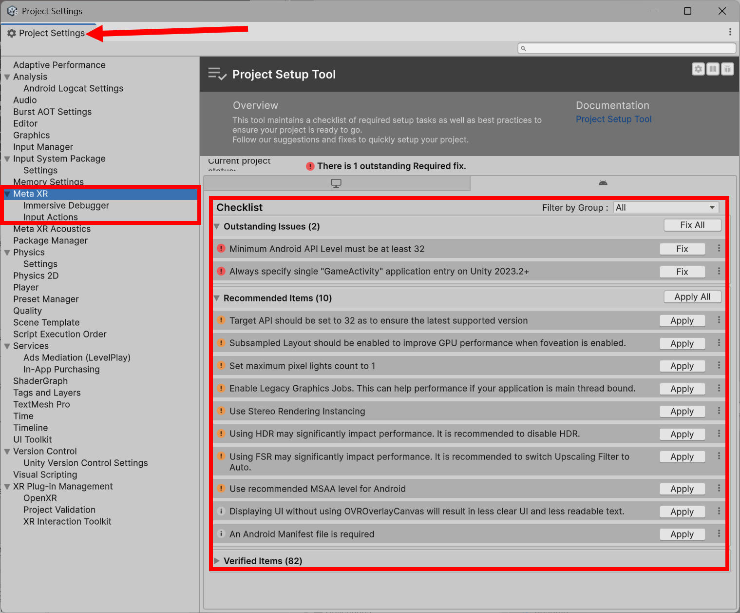Open options menu for Subsampled Layout item
This screenshot has height=613, width=740.
click(719, 342)
